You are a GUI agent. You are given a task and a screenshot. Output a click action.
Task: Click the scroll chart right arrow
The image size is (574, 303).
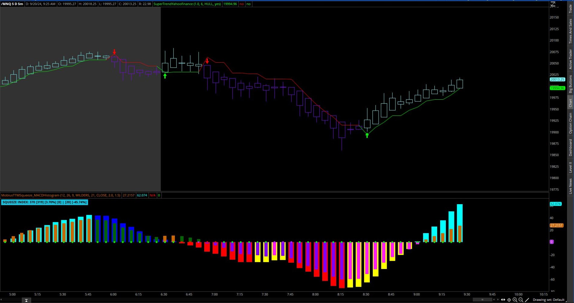pyautogui.click(x=498, y=300)
